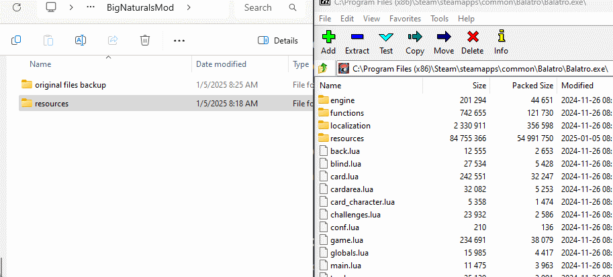Viewport: 613px width, 277px height.
Task: Click the Move button in 7-Zip
Action: pyautogui.click(x=444, y=43)
